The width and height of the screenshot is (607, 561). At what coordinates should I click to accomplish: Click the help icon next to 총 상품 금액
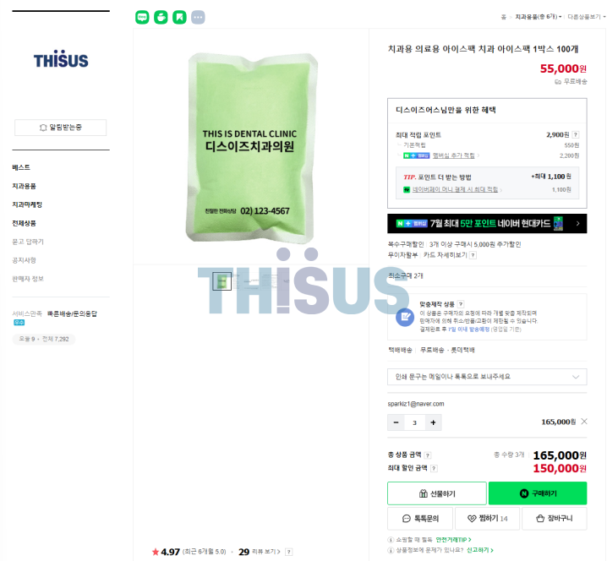(428, 455)
